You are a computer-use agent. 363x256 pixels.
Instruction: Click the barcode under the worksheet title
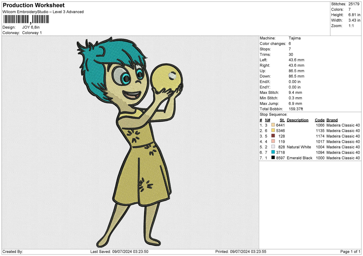click(x=26, y=20)
